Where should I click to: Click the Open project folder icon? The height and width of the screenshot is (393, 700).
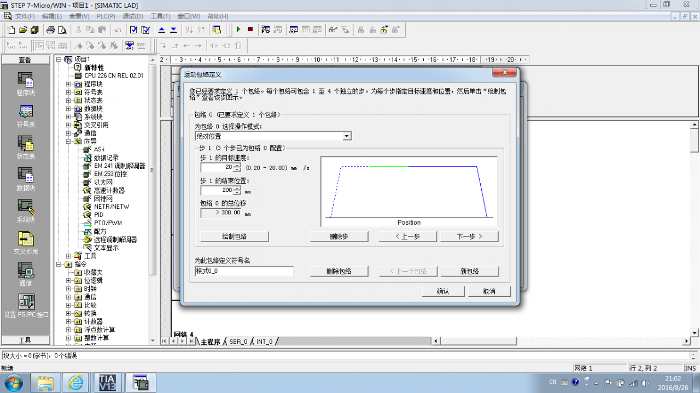point(23,30)
